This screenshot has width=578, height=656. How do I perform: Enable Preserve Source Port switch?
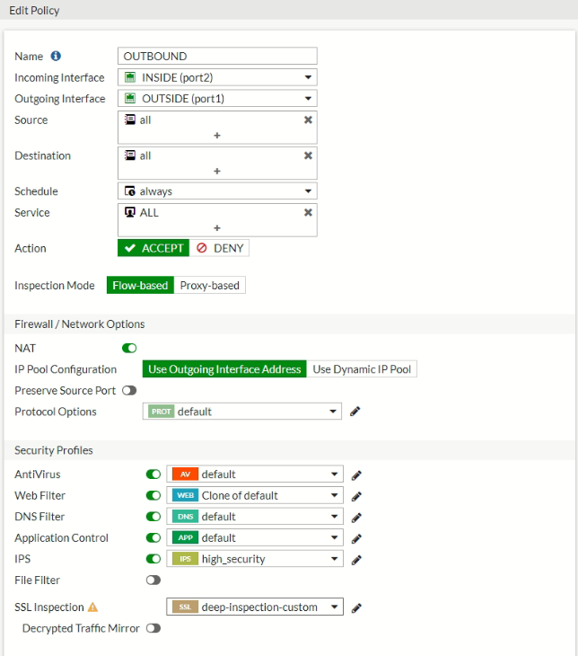click(129, 390)
